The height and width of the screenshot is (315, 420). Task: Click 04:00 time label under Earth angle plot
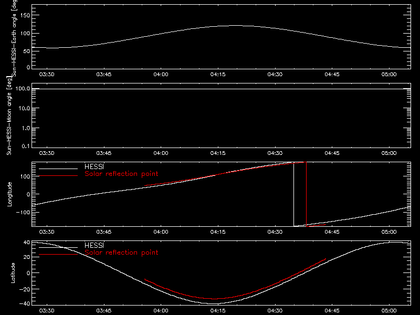[161, 75]
